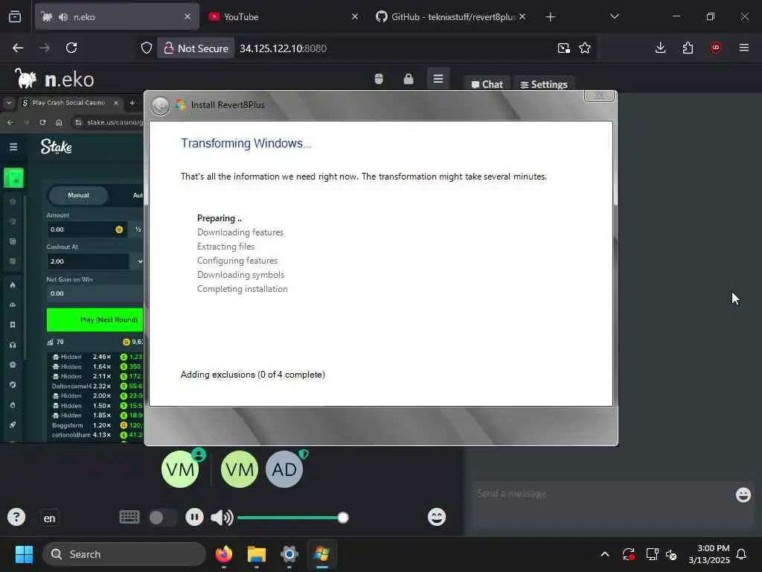Reload the current page in Firefox
The height and width of the screenshot is (572, 762).
pyautogui.click(x=71, y=48)
